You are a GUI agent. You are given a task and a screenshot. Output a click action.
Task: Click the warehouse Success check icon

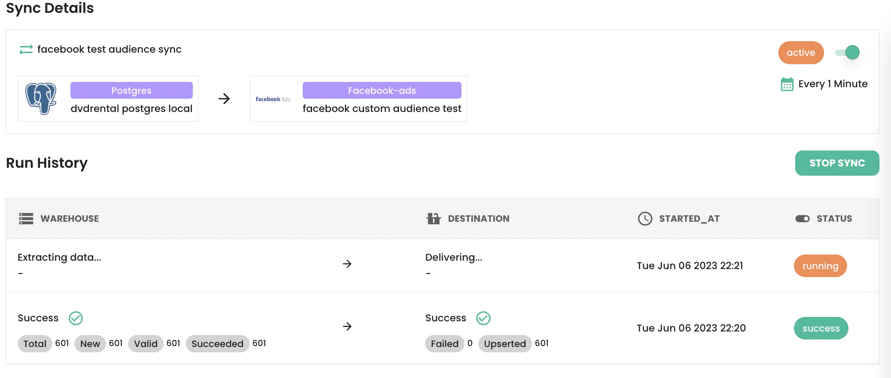pos(76,318)
